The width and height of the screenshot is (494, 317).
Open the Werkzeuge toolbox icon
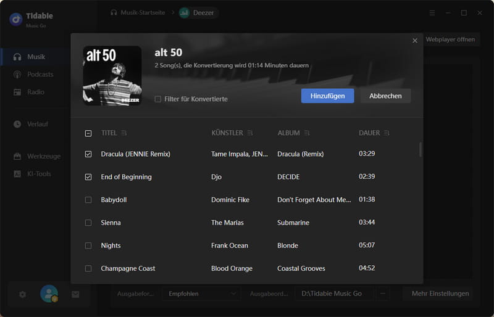[x=17, y=156]
